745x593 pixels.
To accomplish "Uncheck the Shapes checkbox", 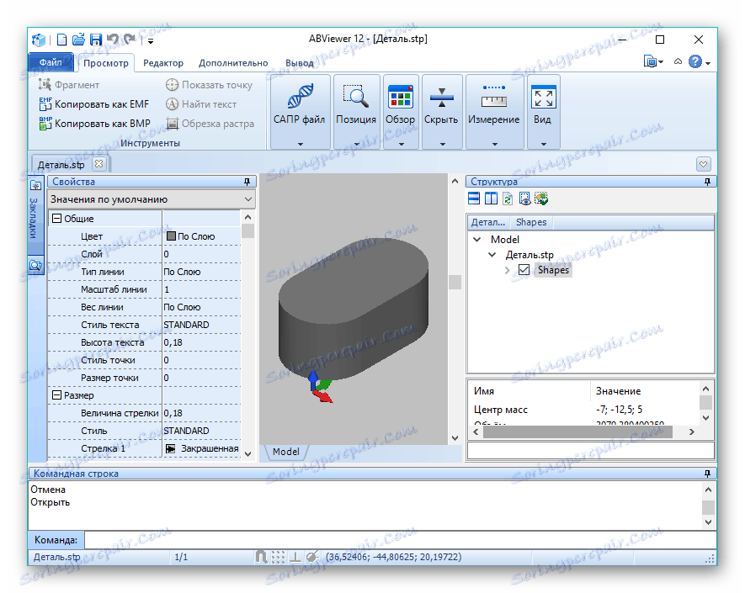I will click(x=524, y=270).
